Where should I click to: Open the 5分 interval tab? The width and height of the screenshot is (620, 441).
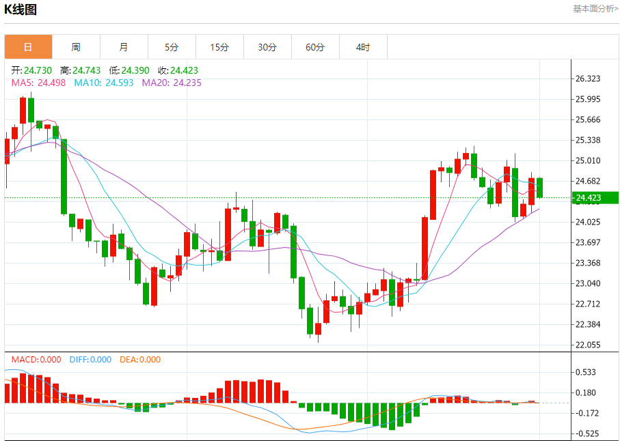pyautogui.click(x=172, y=47)
